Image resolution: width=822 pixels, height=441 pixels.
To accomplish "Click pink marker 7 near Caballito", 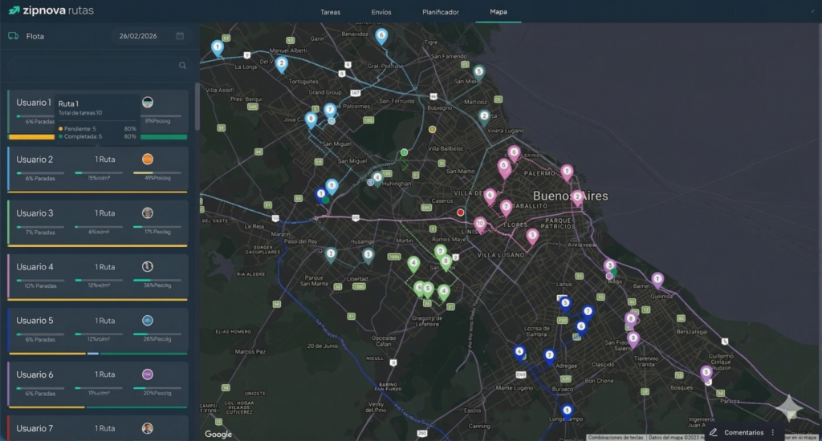I will pyautogui.click(x=506, y=208).
